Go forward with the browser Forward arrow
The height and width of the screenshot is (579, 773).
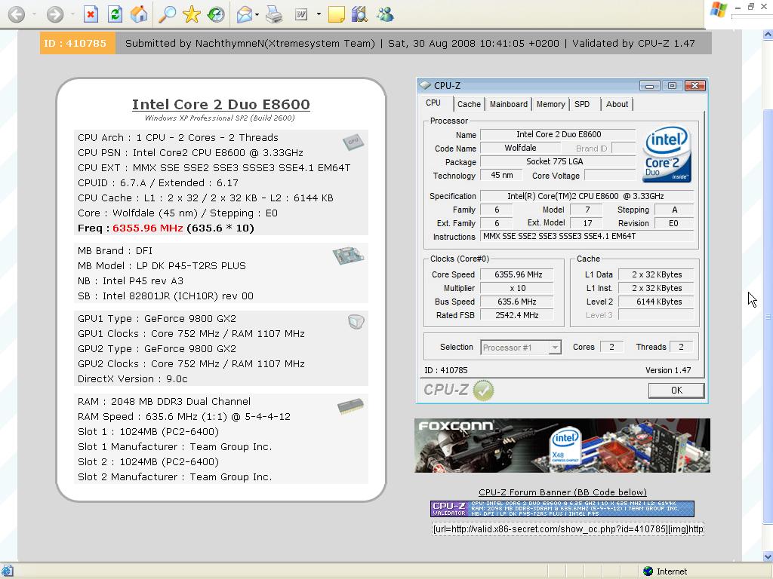(x=54, y=14)
